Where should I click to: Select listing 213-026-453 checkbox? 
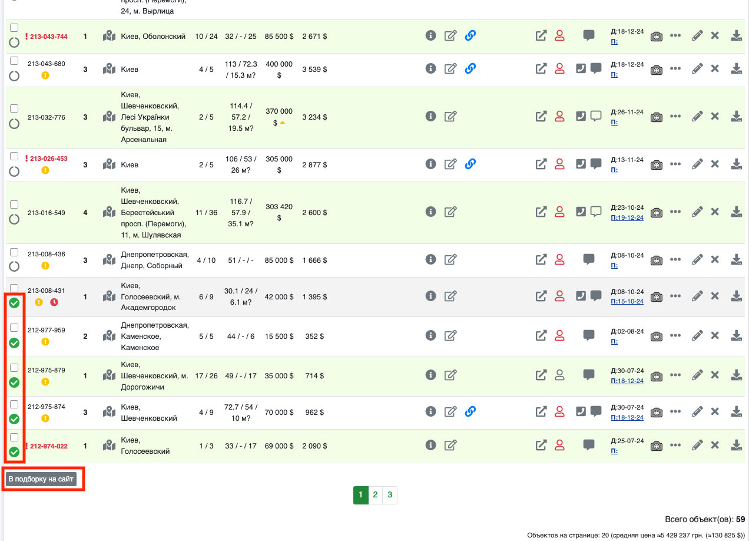coord(14,157)
